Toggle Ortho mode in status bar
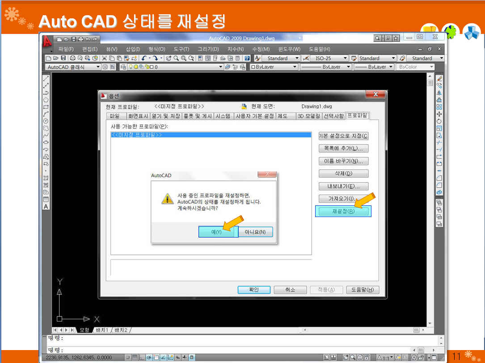The image size is (485, 363). 142,357
